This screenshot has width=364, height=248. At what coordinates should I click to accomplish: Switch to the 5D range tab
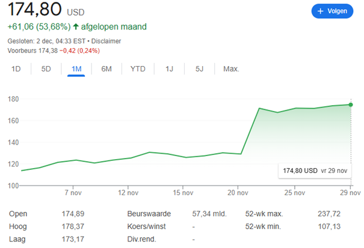pos(46,69)
